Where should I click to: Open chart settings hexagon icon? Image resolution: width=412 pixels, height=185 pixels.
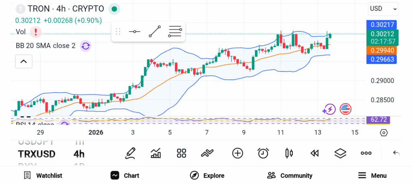[384, 133]
